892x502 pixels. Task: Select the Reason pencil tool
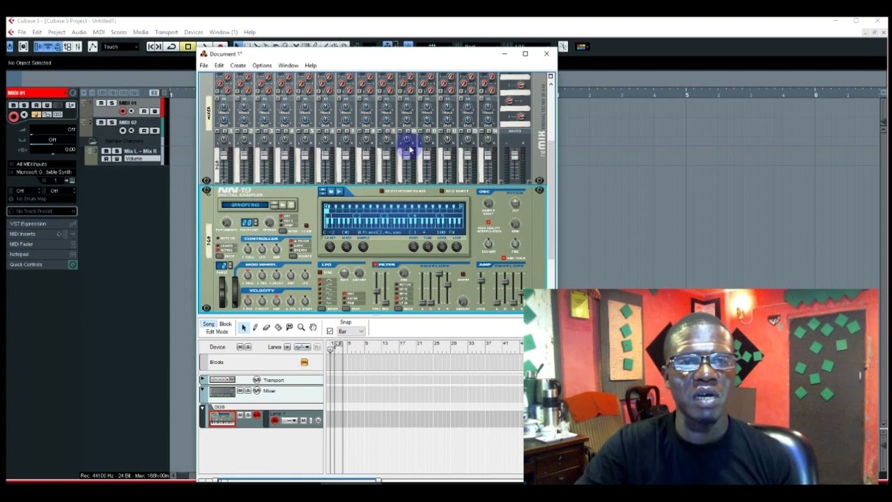[x=255, y=328]
